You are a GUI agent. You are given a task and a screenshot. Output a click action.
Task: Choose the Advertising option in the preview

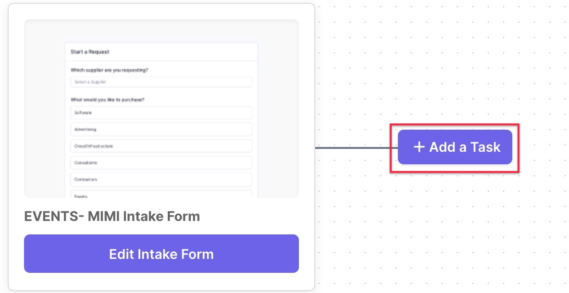pos(161,130)
